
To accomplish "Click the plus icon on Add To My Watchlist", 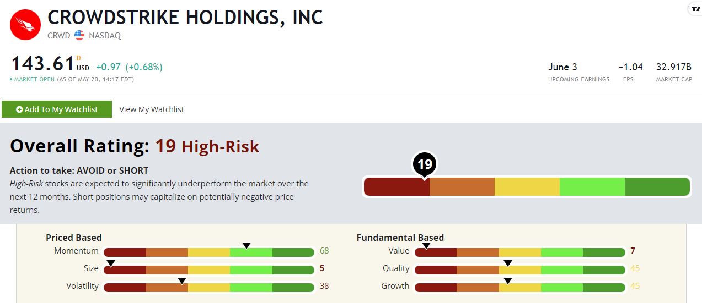I will pos(19,109).
